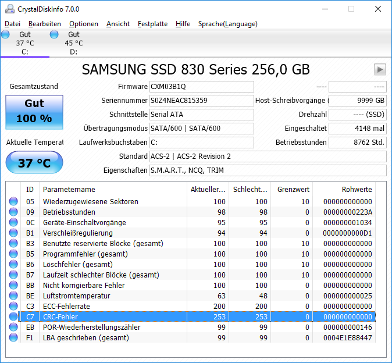This screenshot has height=363, width=392.
Task: Click the Aktueller... column header
Action: pyautogui.click(x=208, y=189)
